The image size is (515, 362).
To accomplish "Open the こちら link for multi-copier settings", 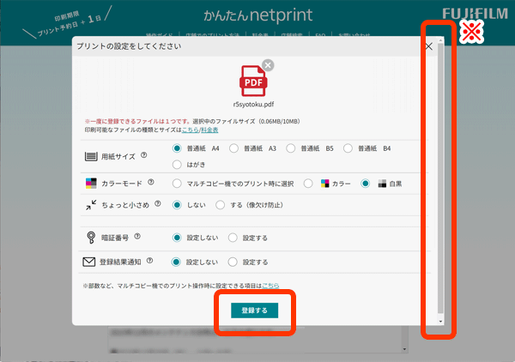I will [x=270, y=286].
